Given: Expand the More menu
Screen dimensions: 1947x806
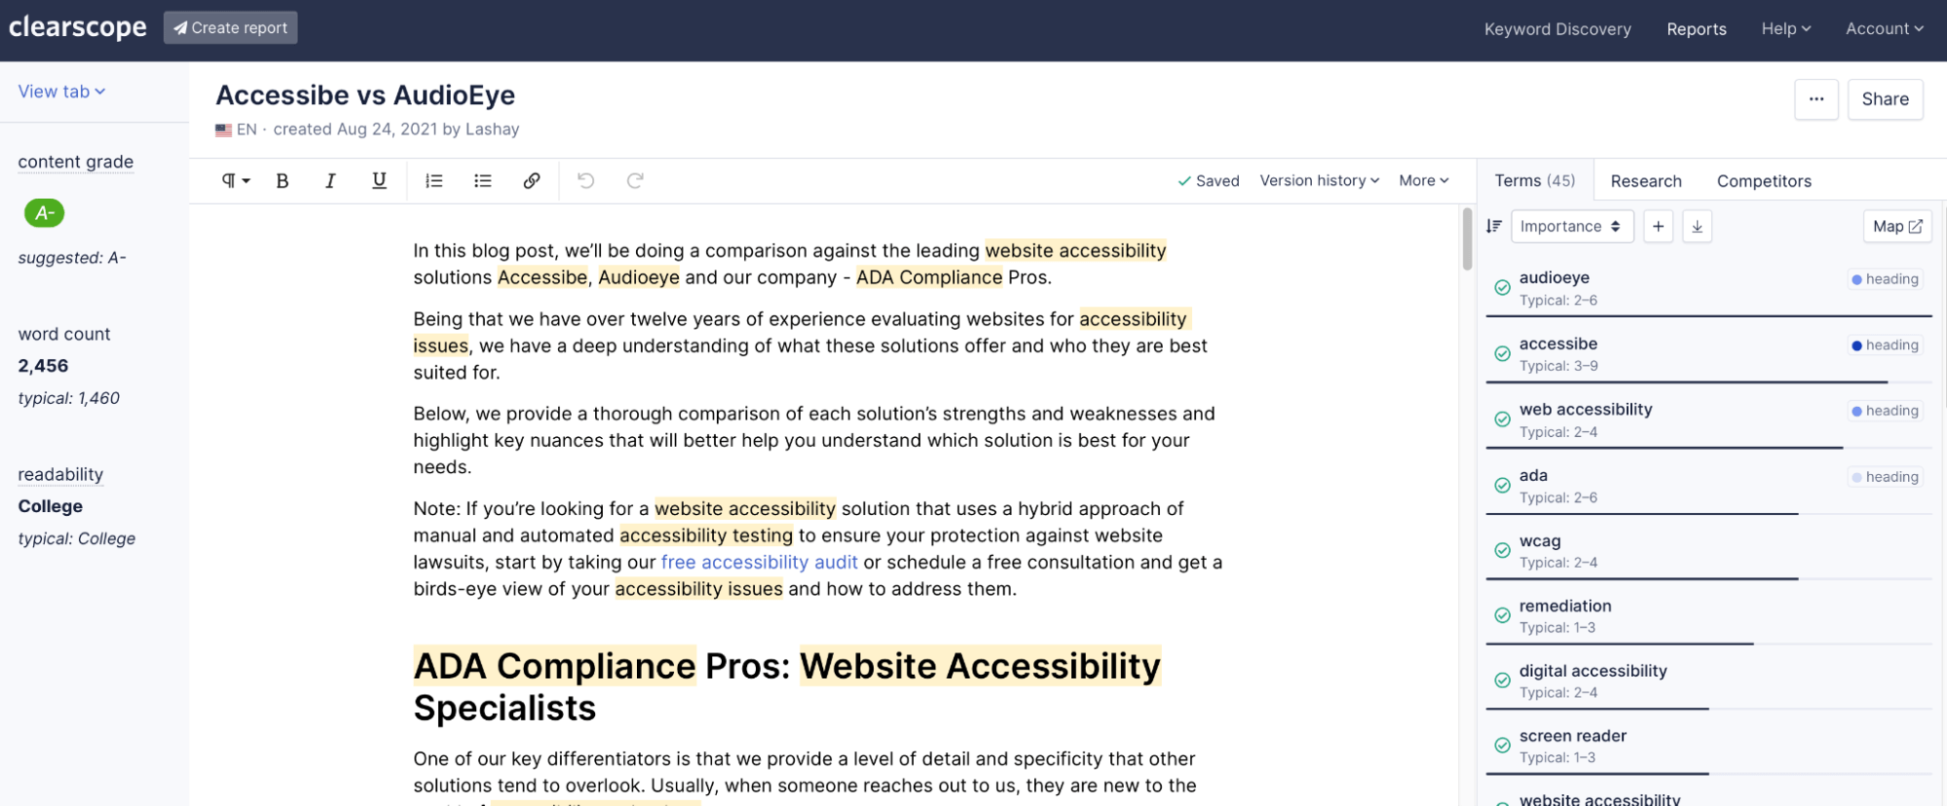Looking at the screenshot, I should tap(1424, 181).
